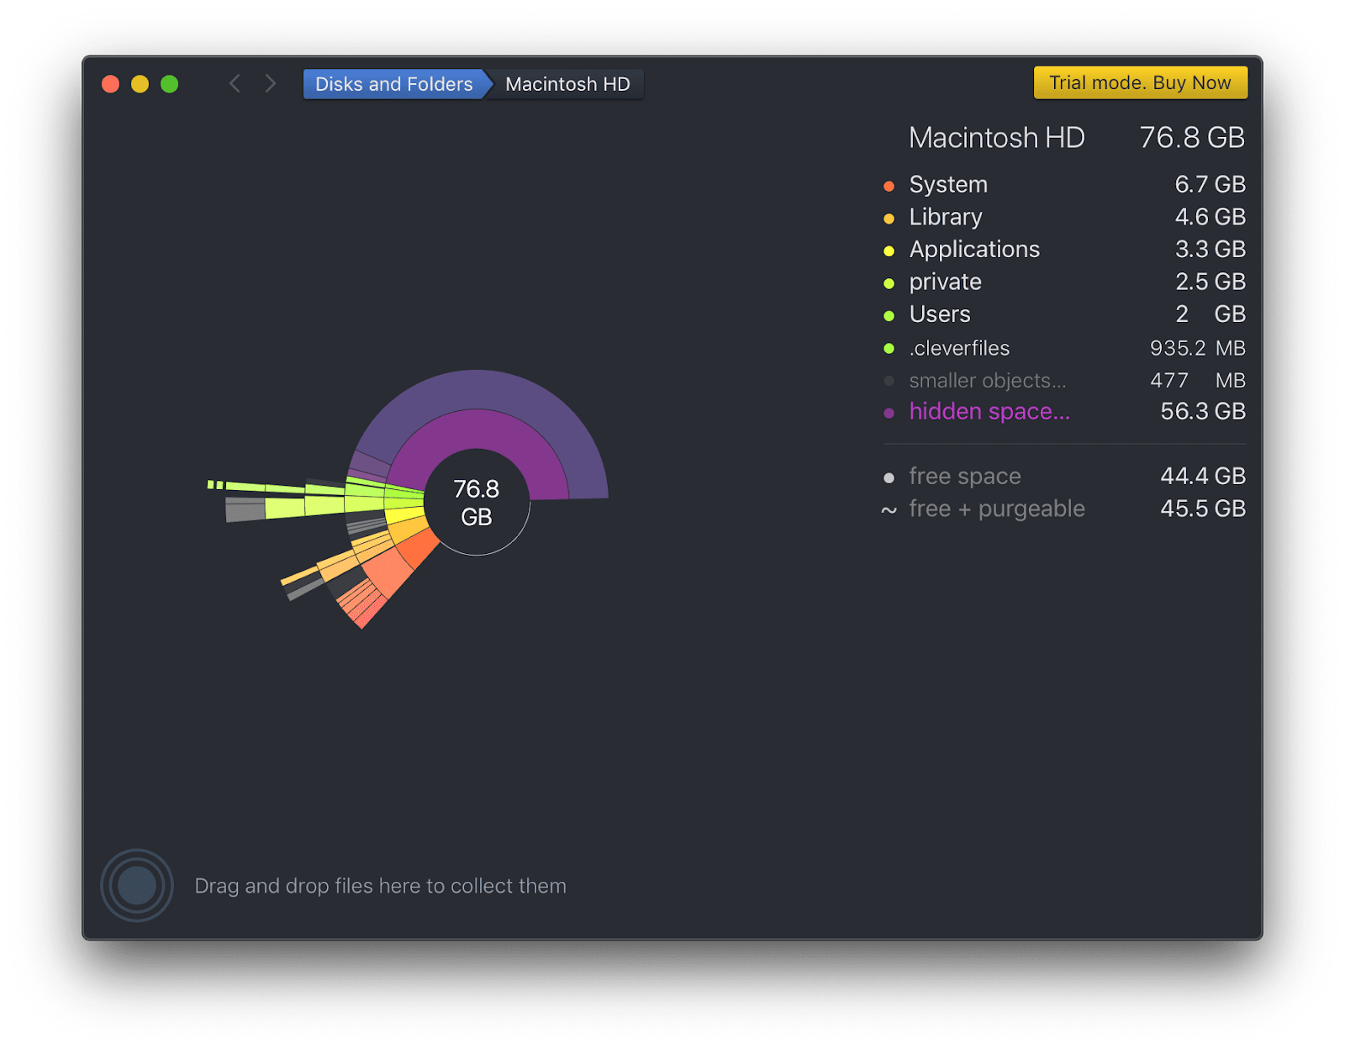Viewport: 1345px width, 1049px height.
Task: Click the forward navigation chevron
Action: pos(270,83)
